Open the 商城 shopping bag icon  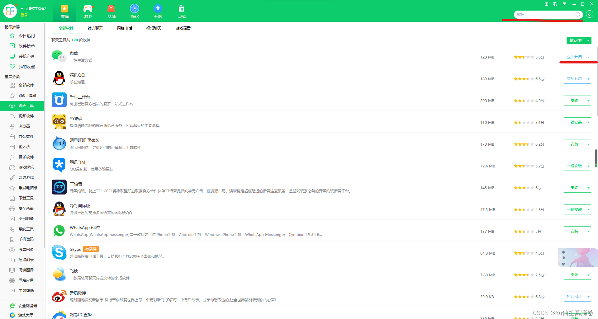pyautogui.click(x=111, y=11)
